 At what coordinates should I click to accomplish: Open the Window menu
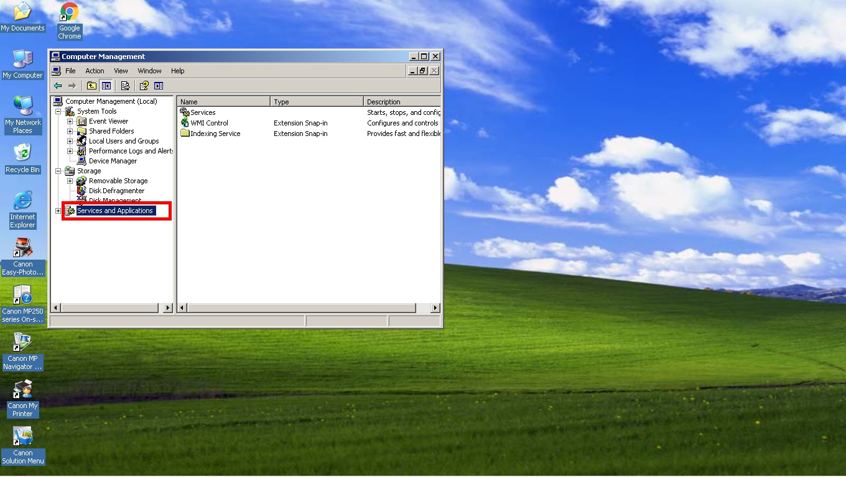tap(149, 71)
